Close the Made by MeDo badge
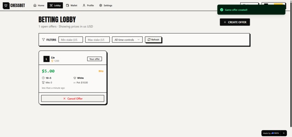 tap(284, 133)
